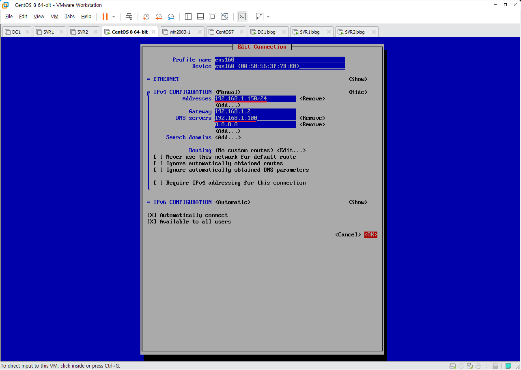Edit the routing entries
The height and width of the screenshot is (370, 521).
pyautogui.click(x=291, y=151)
